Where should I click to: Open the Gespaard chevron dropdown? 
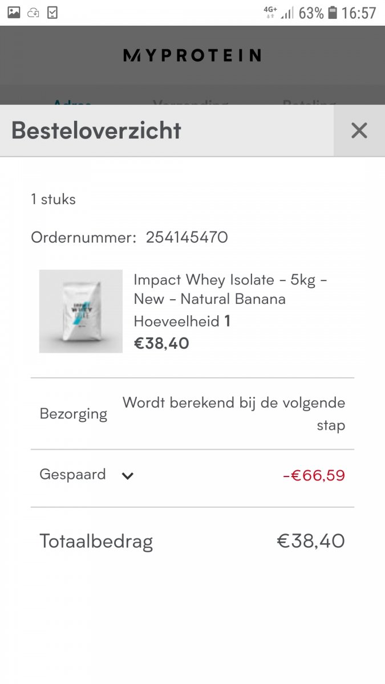pos(128,476)
